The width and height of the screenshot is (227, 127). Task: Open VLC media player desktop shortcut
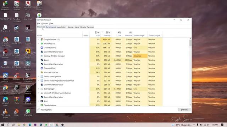click(6, 114)
